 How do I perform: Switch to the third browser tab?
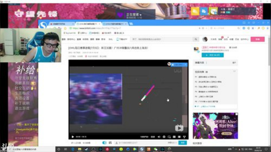coord(115,24)
